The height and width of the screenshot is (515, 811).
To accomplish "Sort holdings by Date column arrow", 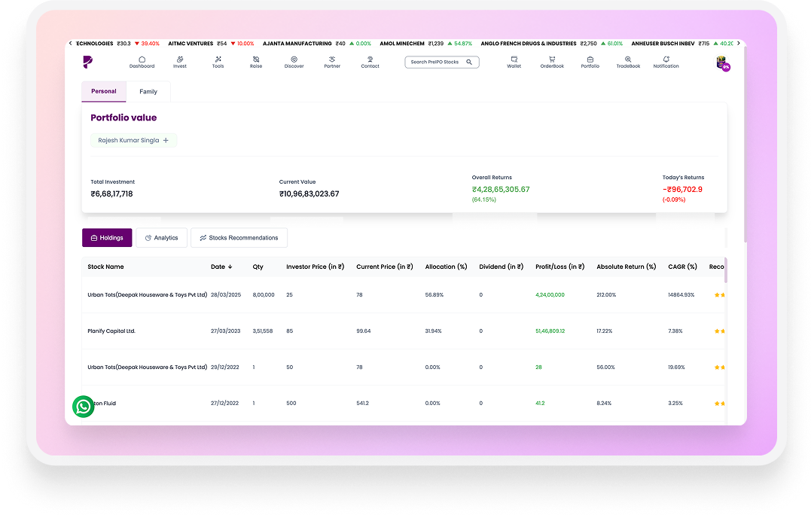I will [230, 267].
